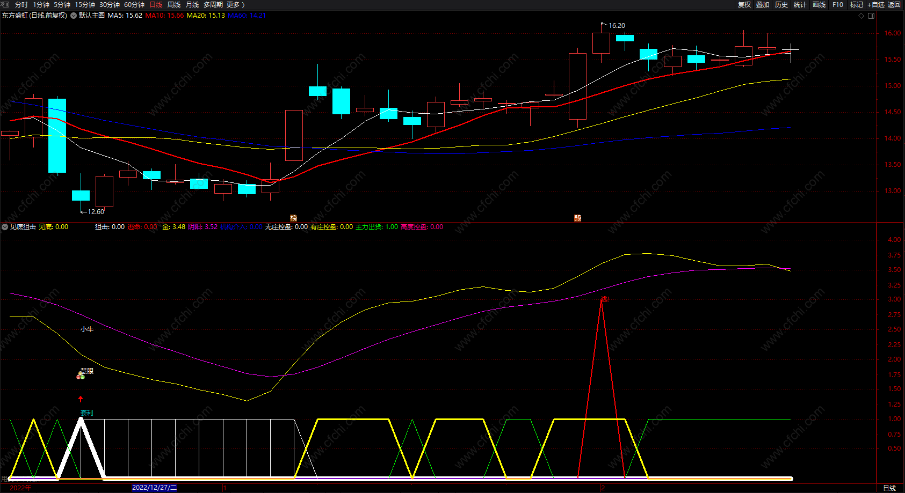Switch to 月线 monthly chart

(x=192, y=4)
